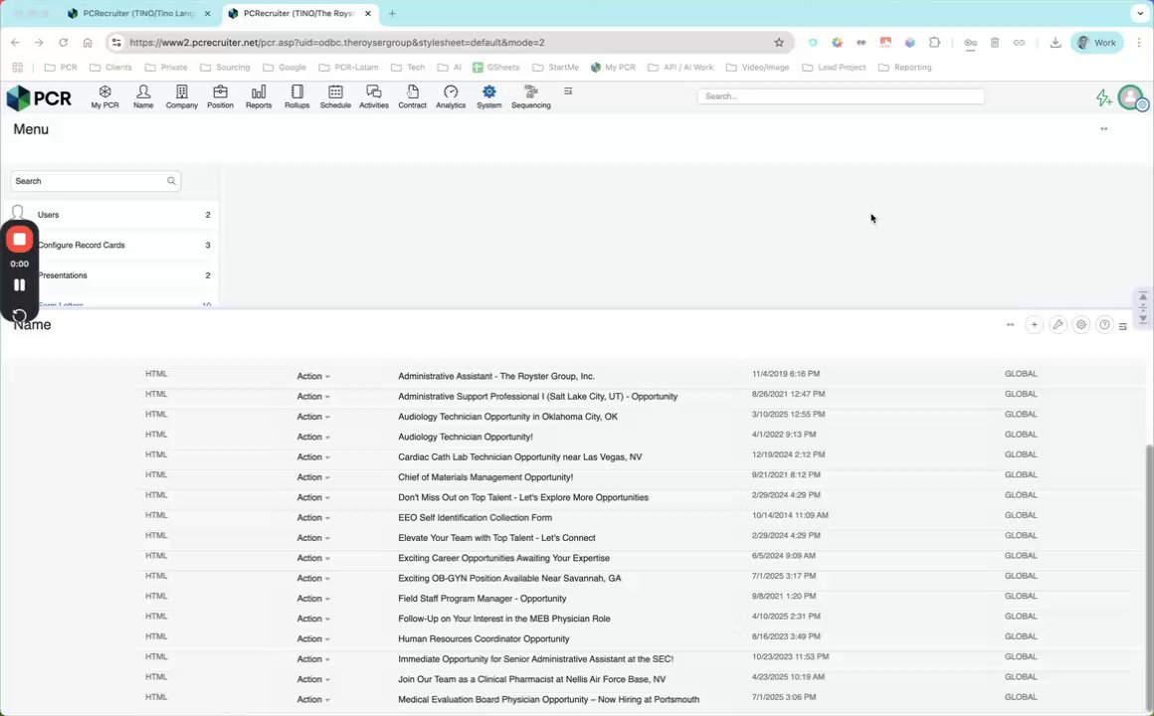Click the question mark help icon
The image size is (1154, 716).
1104,324
